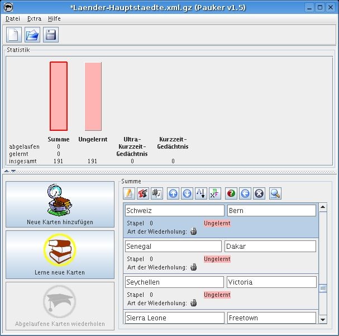The height and width of the screenshot is (336, 339).
Task: Minimize the Pauker window
Action: point(309,8)
